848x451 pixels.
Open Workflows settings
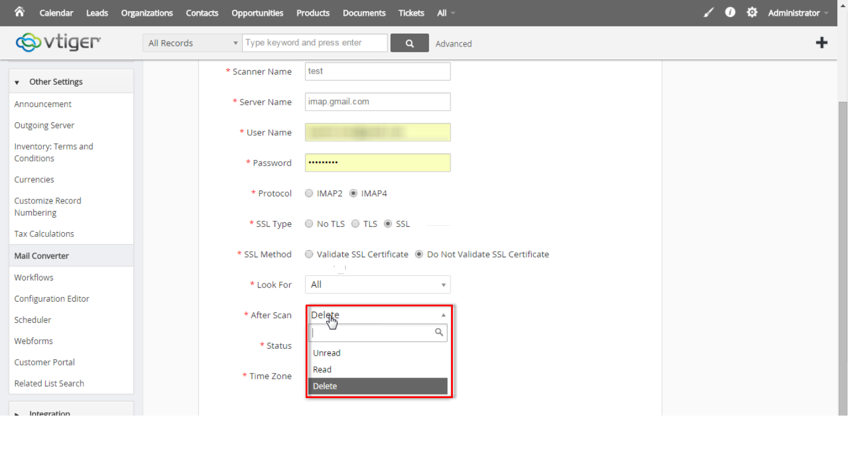point(34,278)
